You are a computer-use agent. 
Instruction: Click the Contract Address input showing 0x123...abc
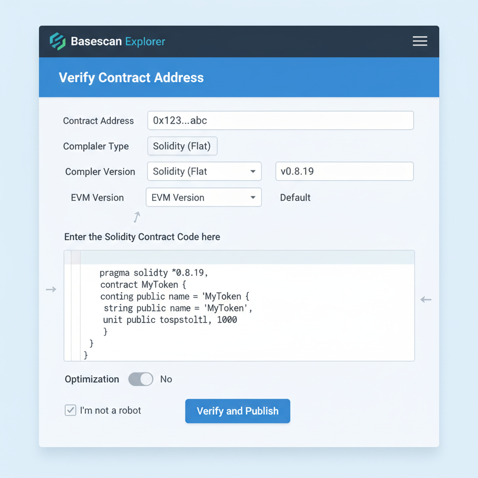click(280, 120)
